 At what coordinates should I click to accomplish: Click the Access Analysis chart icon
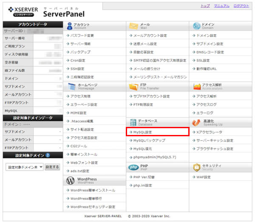click(x=197, y=87)
